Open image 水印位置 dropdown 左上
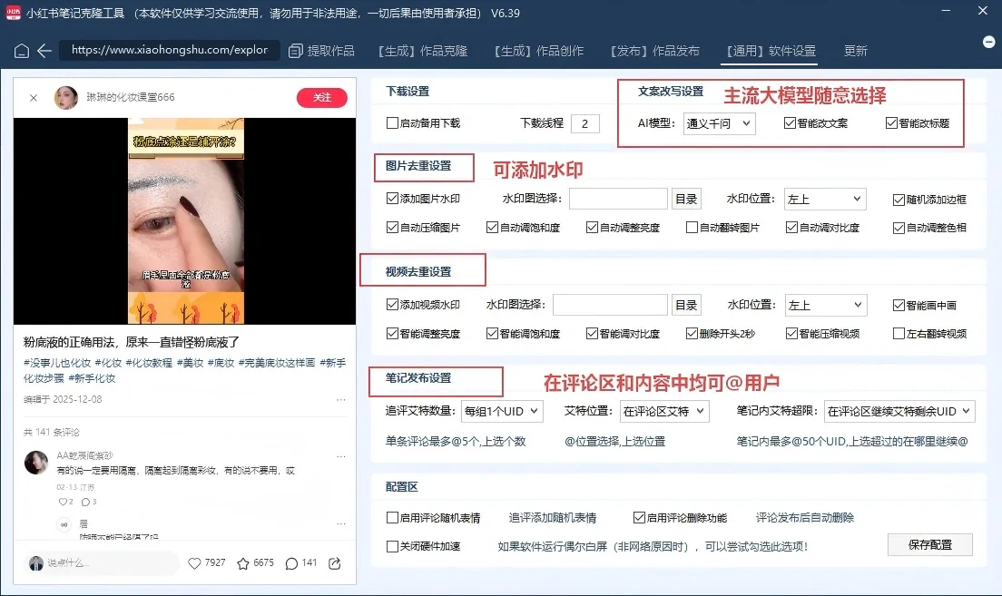The width and height of the screenshot is (1002, 596). [x=825, y=199]
